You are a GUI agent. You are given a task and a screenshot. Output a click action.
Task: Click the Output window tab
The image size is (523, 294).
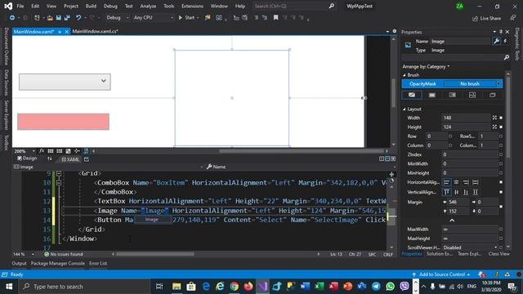click(x=19, y=263)
